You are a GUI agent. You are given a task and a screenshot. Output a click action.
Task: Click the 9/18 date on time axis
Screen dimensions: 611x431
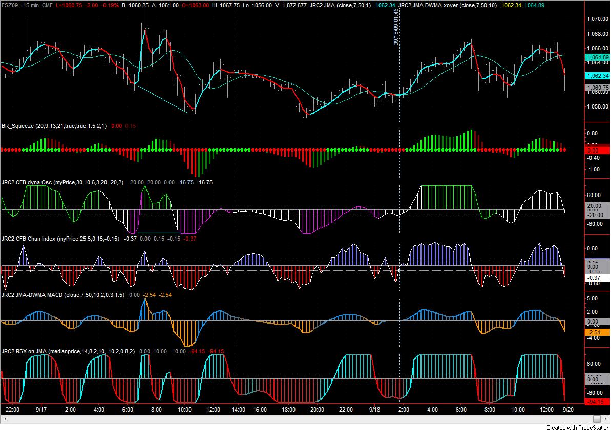[374, 410]
